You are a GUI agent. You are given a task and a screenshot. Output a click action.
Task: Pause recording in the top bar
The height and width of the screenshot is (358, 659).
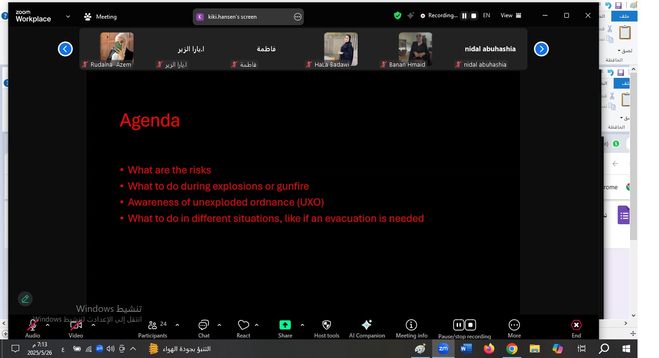pos(464,16)
